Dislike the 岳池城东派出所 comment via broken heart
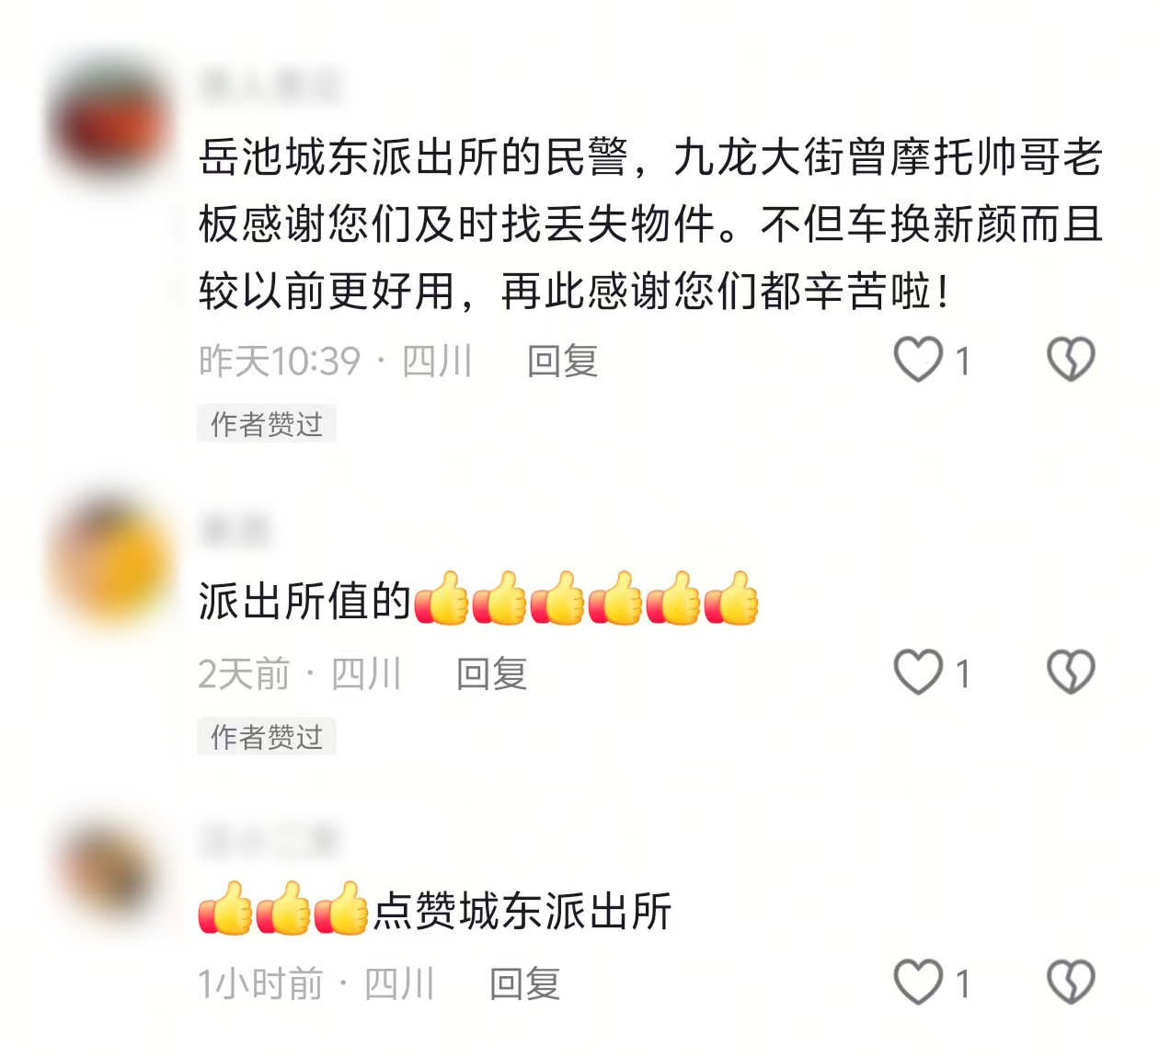 tap(1071, 360)
